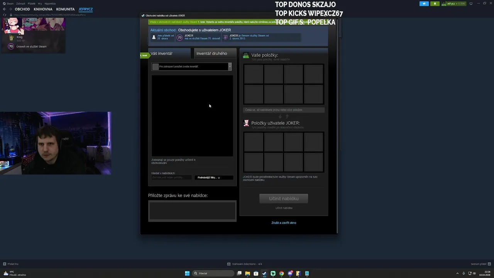Viewport: 494px width, 278px height.
Task: Click the Big Picture mode monitor icon
Action: click(x=471, y=3)
